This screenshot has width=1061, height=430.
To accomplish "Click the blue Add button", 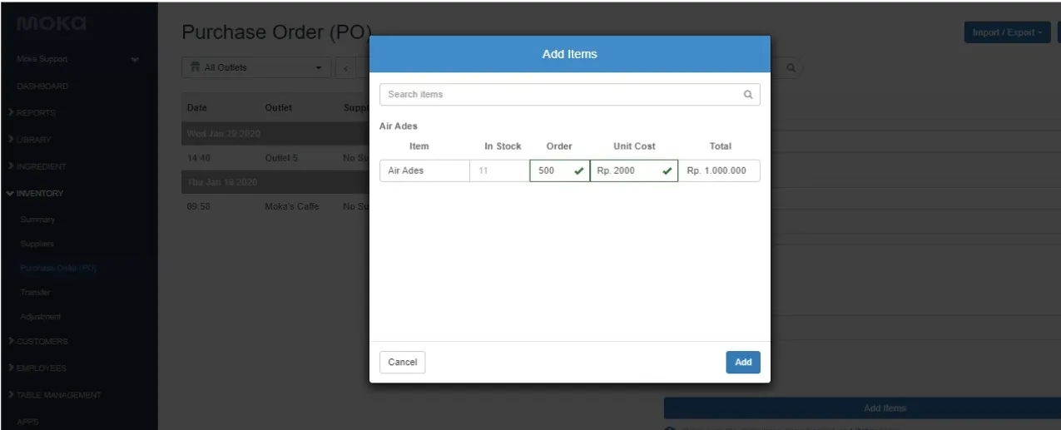I will (x=743, y=363).
